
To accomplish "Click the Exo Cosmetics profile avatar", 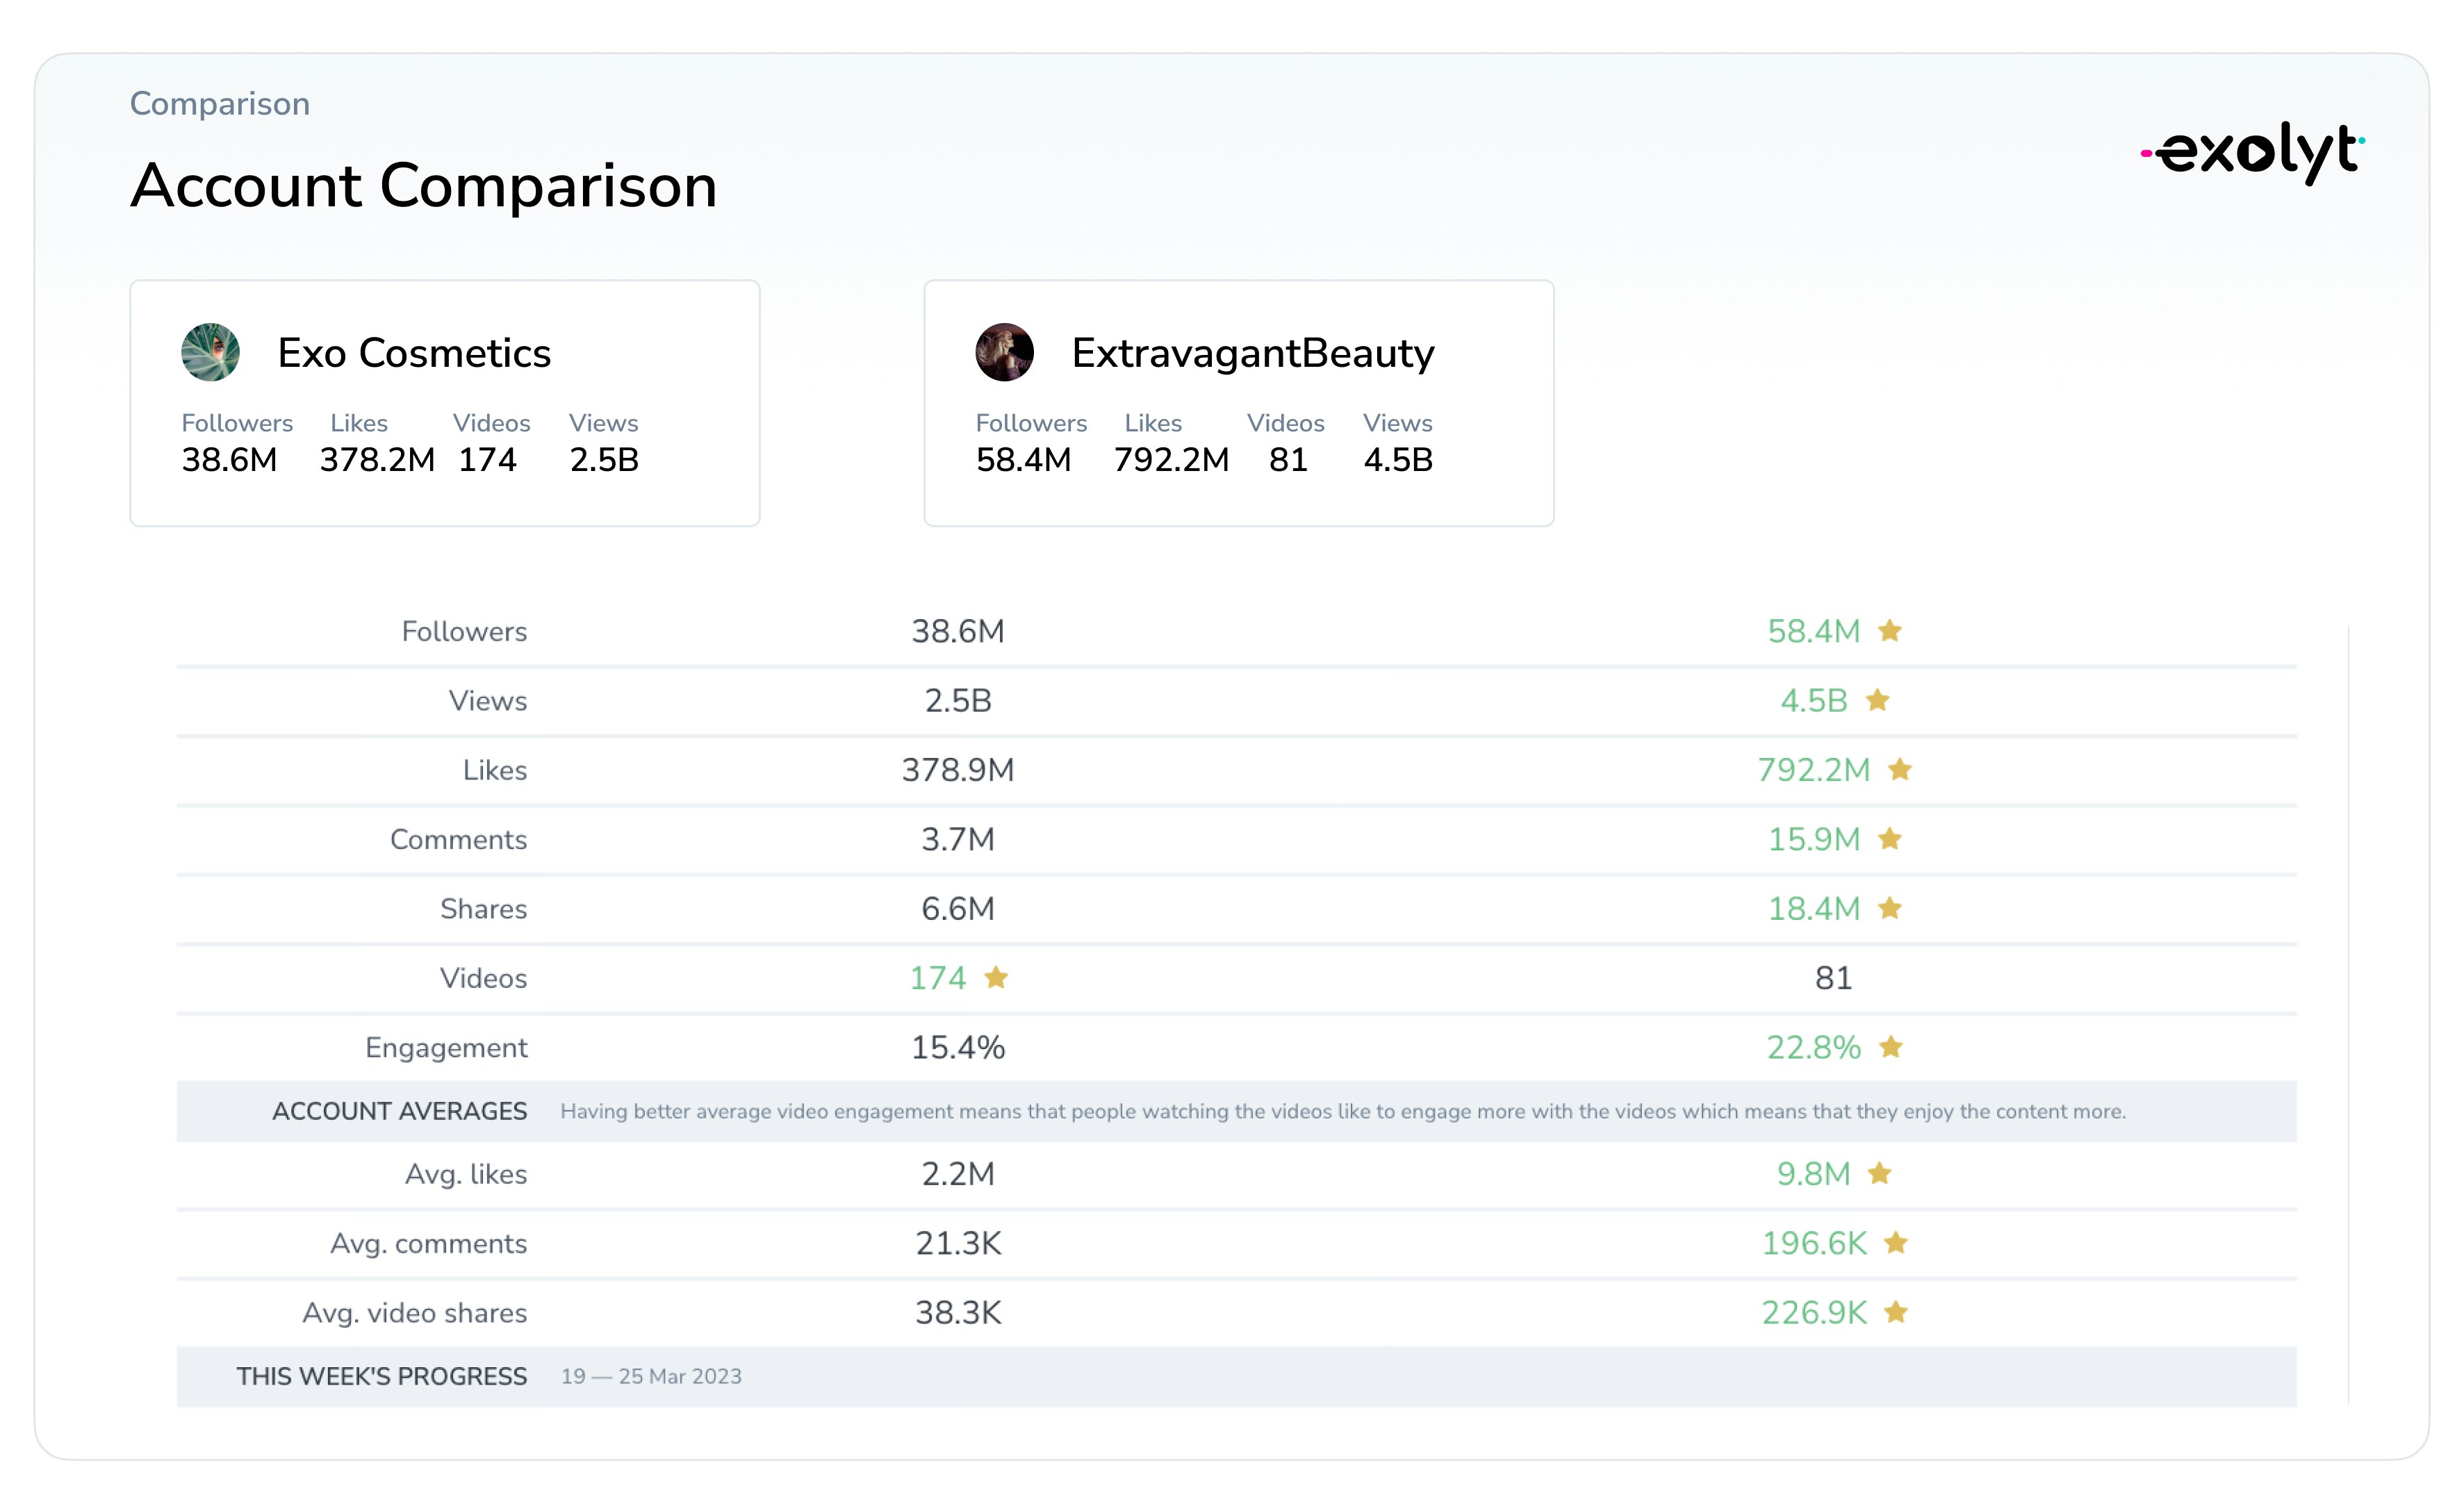I will coord(210,352).
